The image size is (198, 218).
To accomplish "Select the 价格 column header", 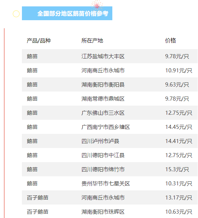I will coord(170,41).
